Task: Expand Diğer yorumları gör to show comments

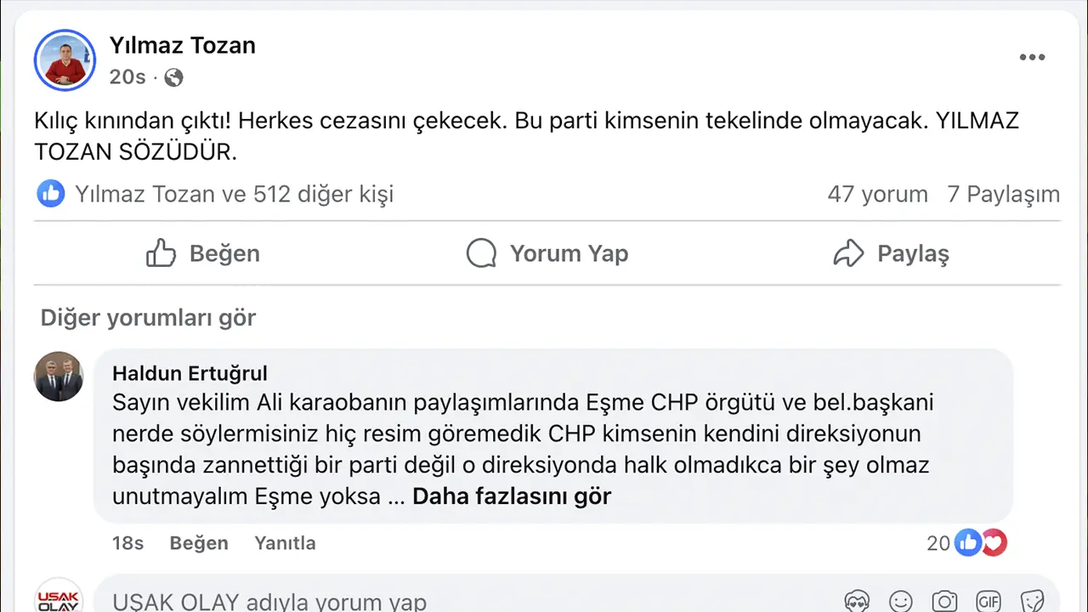Action: click(149, 318)
